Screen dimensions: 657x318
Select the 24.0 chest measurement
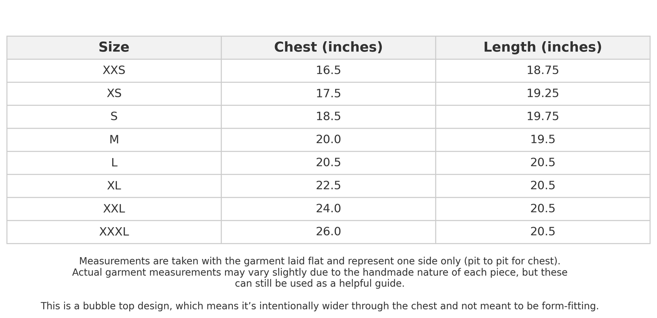328,209
